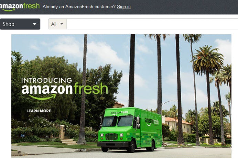Click the green smile arrow under header logo
238x160 pixels.
point(9,10)
